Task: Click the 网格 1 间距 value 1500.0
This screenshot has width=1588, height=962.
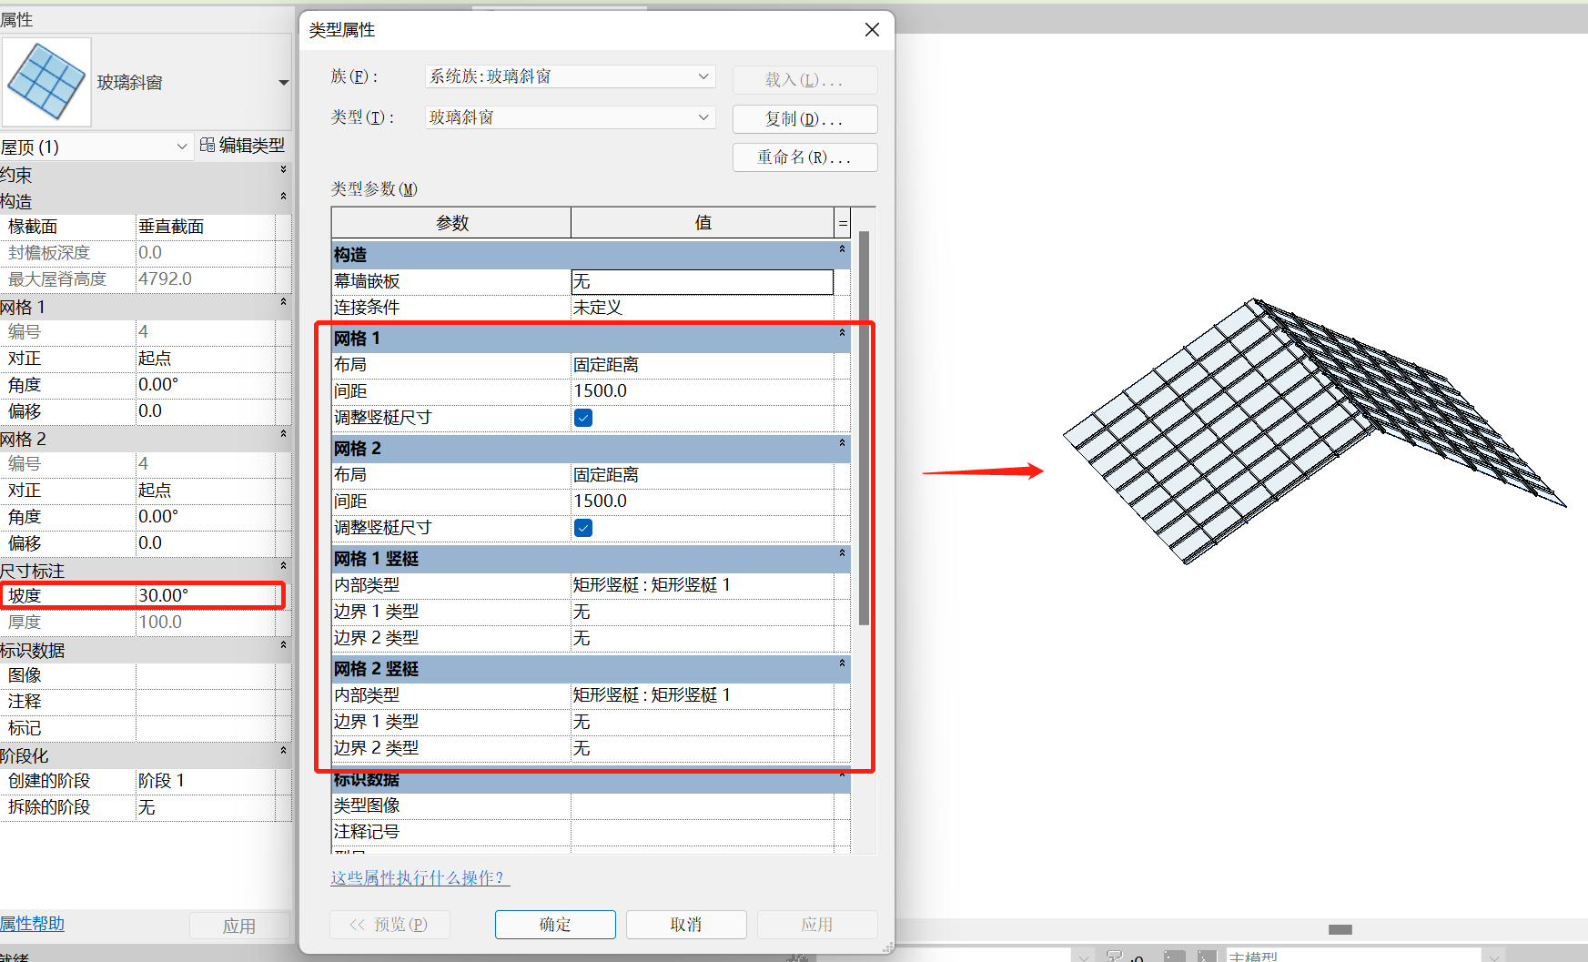Action: pos(702,391)
